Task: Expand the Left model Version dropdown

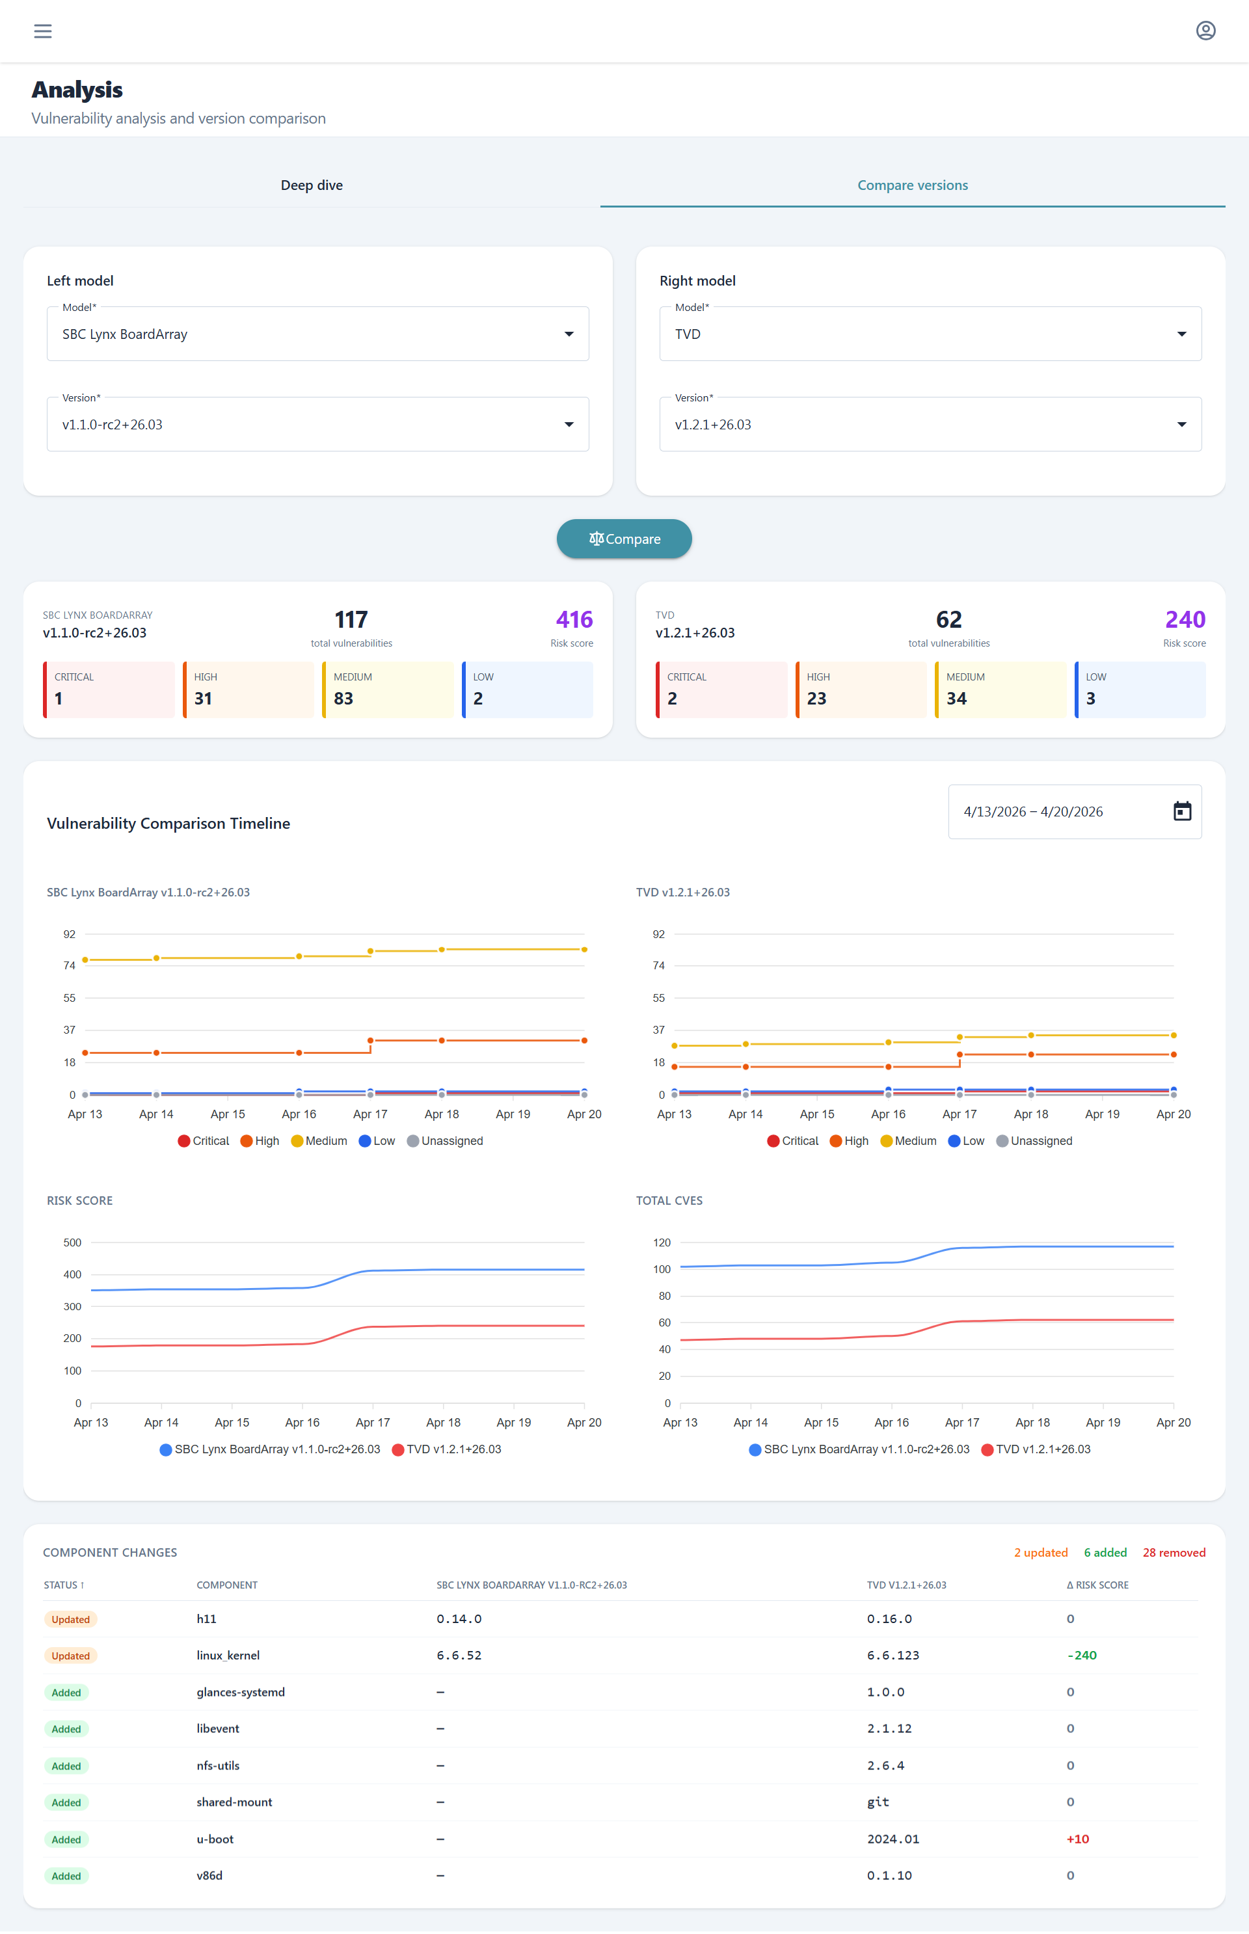Action: tap(317, 424)
